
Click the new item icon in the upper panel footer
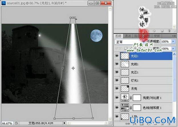coord(162,31)
